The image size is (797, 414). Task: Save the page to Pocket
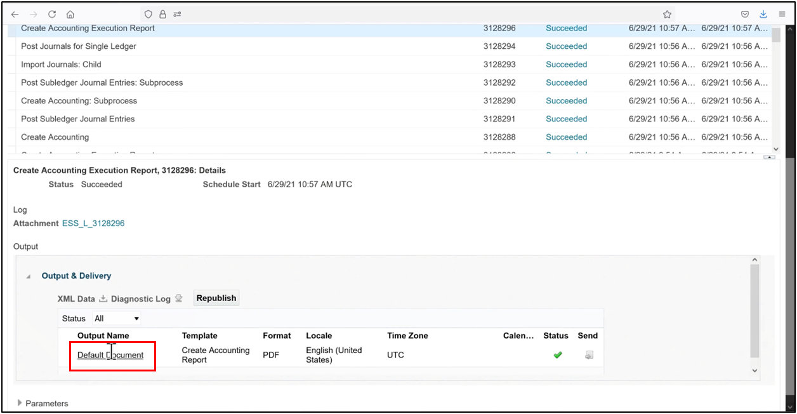[x=745, y=14]
